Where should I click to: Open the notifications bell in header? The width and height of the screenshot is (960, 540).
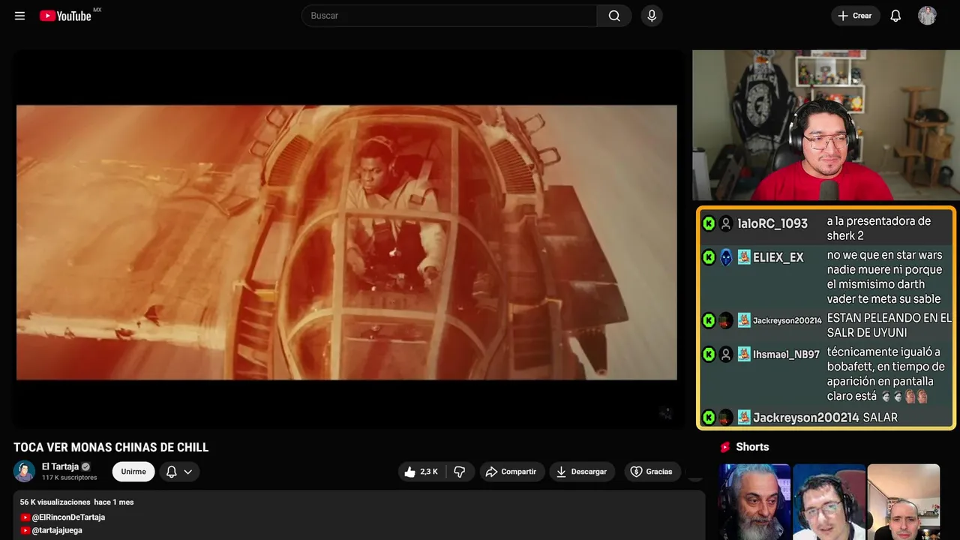pos(895,16)
